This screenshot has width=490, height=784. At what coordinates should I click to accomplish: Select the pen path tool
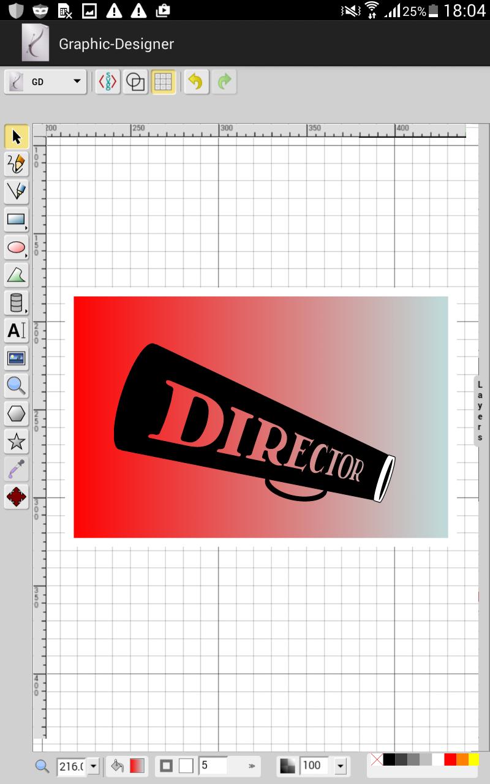coord(17,190)
